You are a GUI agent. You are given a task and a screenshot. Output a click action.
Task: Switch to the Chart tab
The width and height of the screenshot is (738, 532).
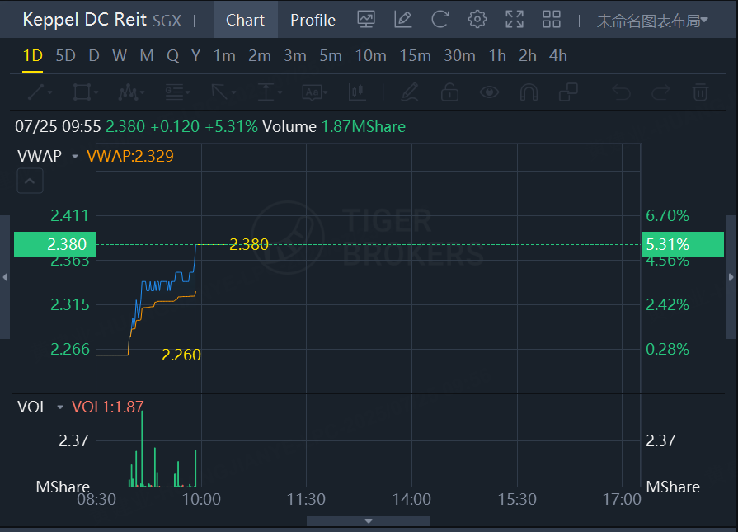245,20
